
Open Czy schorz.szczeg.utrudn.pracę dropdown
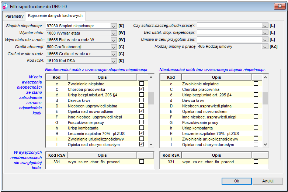tap(265, 26)
